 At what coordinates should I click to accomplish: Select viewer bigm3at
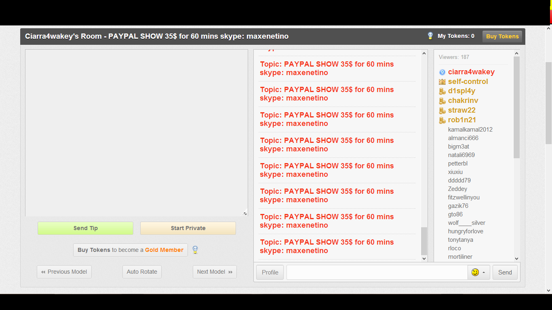tap(459, 147)
